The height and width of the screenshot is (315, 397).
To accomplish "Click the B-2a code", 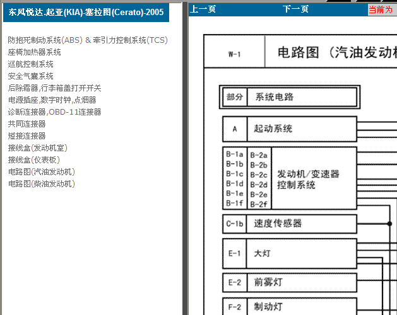I will (259, 155).
